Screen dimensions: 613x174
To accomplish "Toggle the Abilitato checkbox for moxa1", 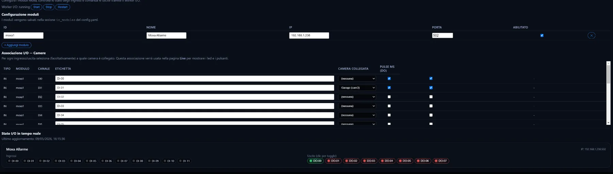I will [542, 35].
